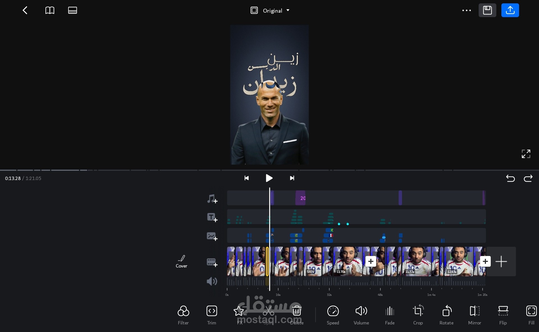Screen dimensions: 539x332
Task: Open the Original aspect ratio dropdown
Action: pyautogui.click(x=270, y=11)
